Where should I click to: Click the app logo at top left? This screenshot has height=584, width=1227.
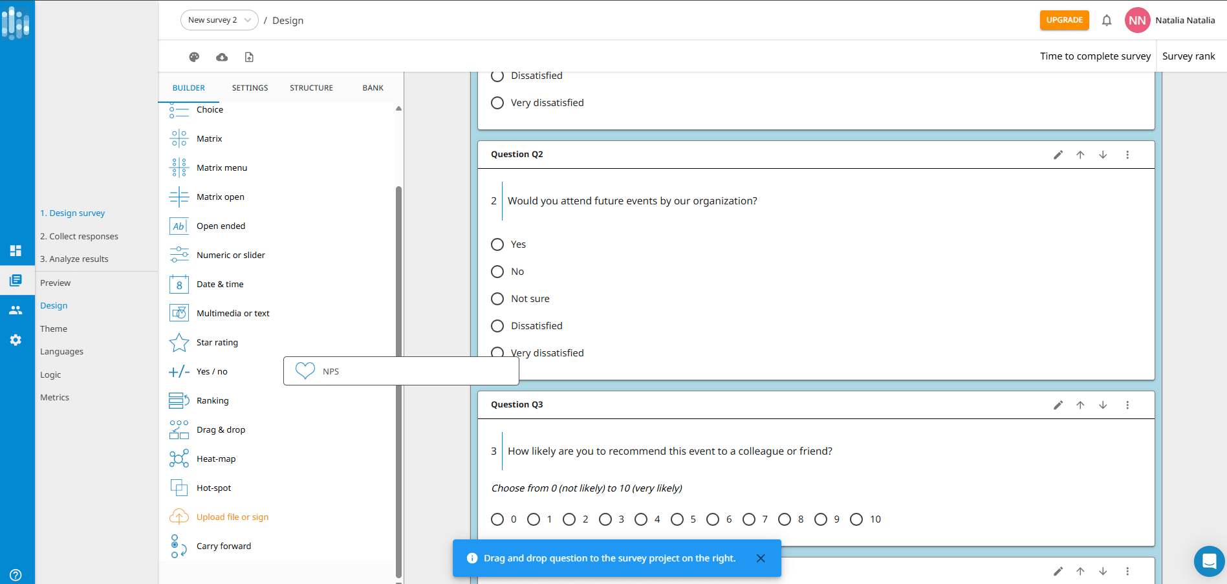pyautogui.click(x=16, y=22)
